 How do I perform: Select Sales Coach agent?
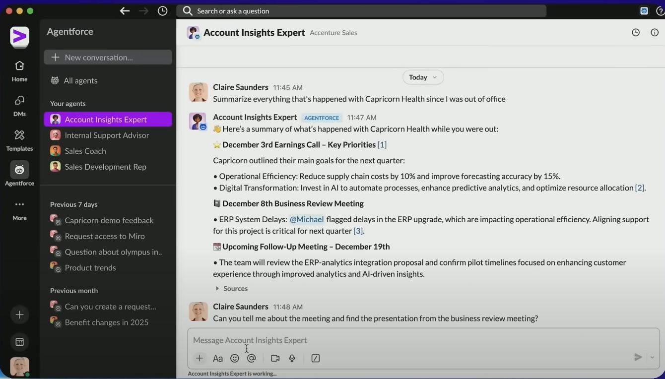coord(108,151)
